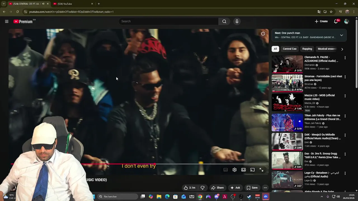Open the notifications bell
Image resolution: width=358 pixels, height=201 pixels.
click(336, 21)
